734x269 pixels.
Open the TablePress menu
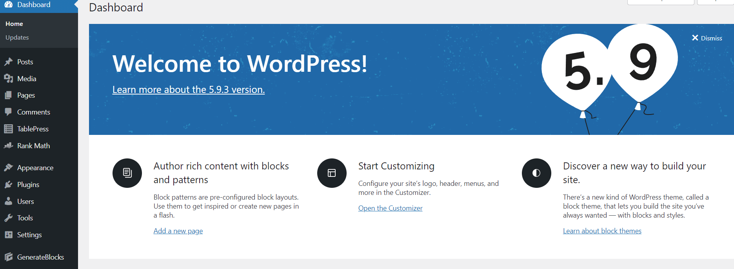(39, 129)
